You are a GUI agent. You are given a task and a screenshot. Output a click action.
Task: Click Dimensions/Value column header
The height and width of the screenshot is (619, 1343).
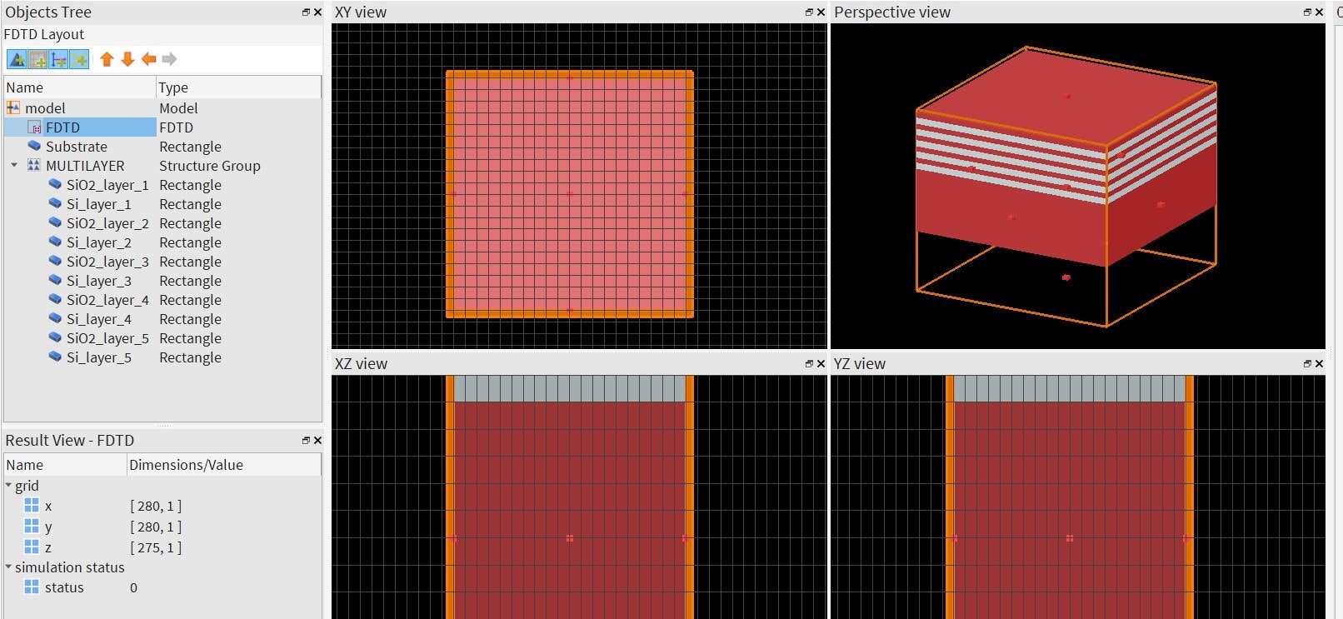coord(224,465)
